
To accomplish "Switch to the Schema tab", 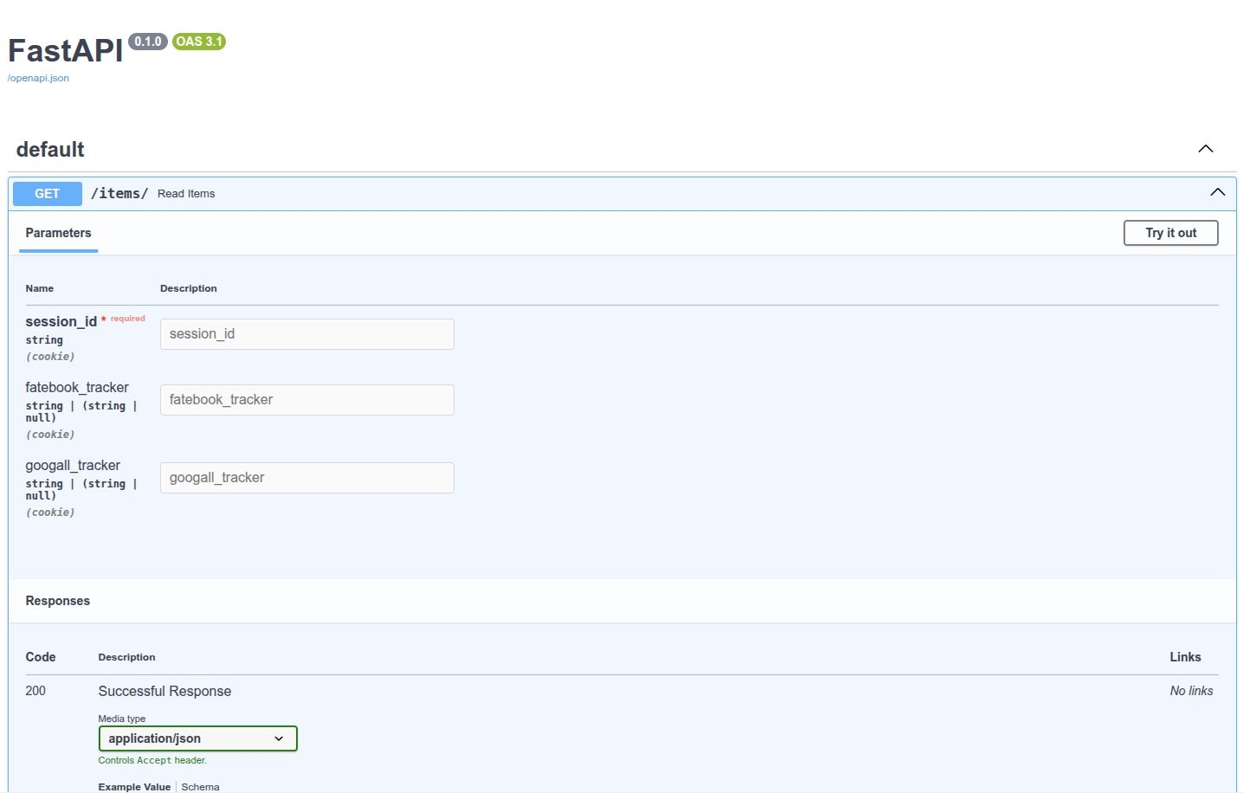I will pyautogui.click(x=200, y=786).
